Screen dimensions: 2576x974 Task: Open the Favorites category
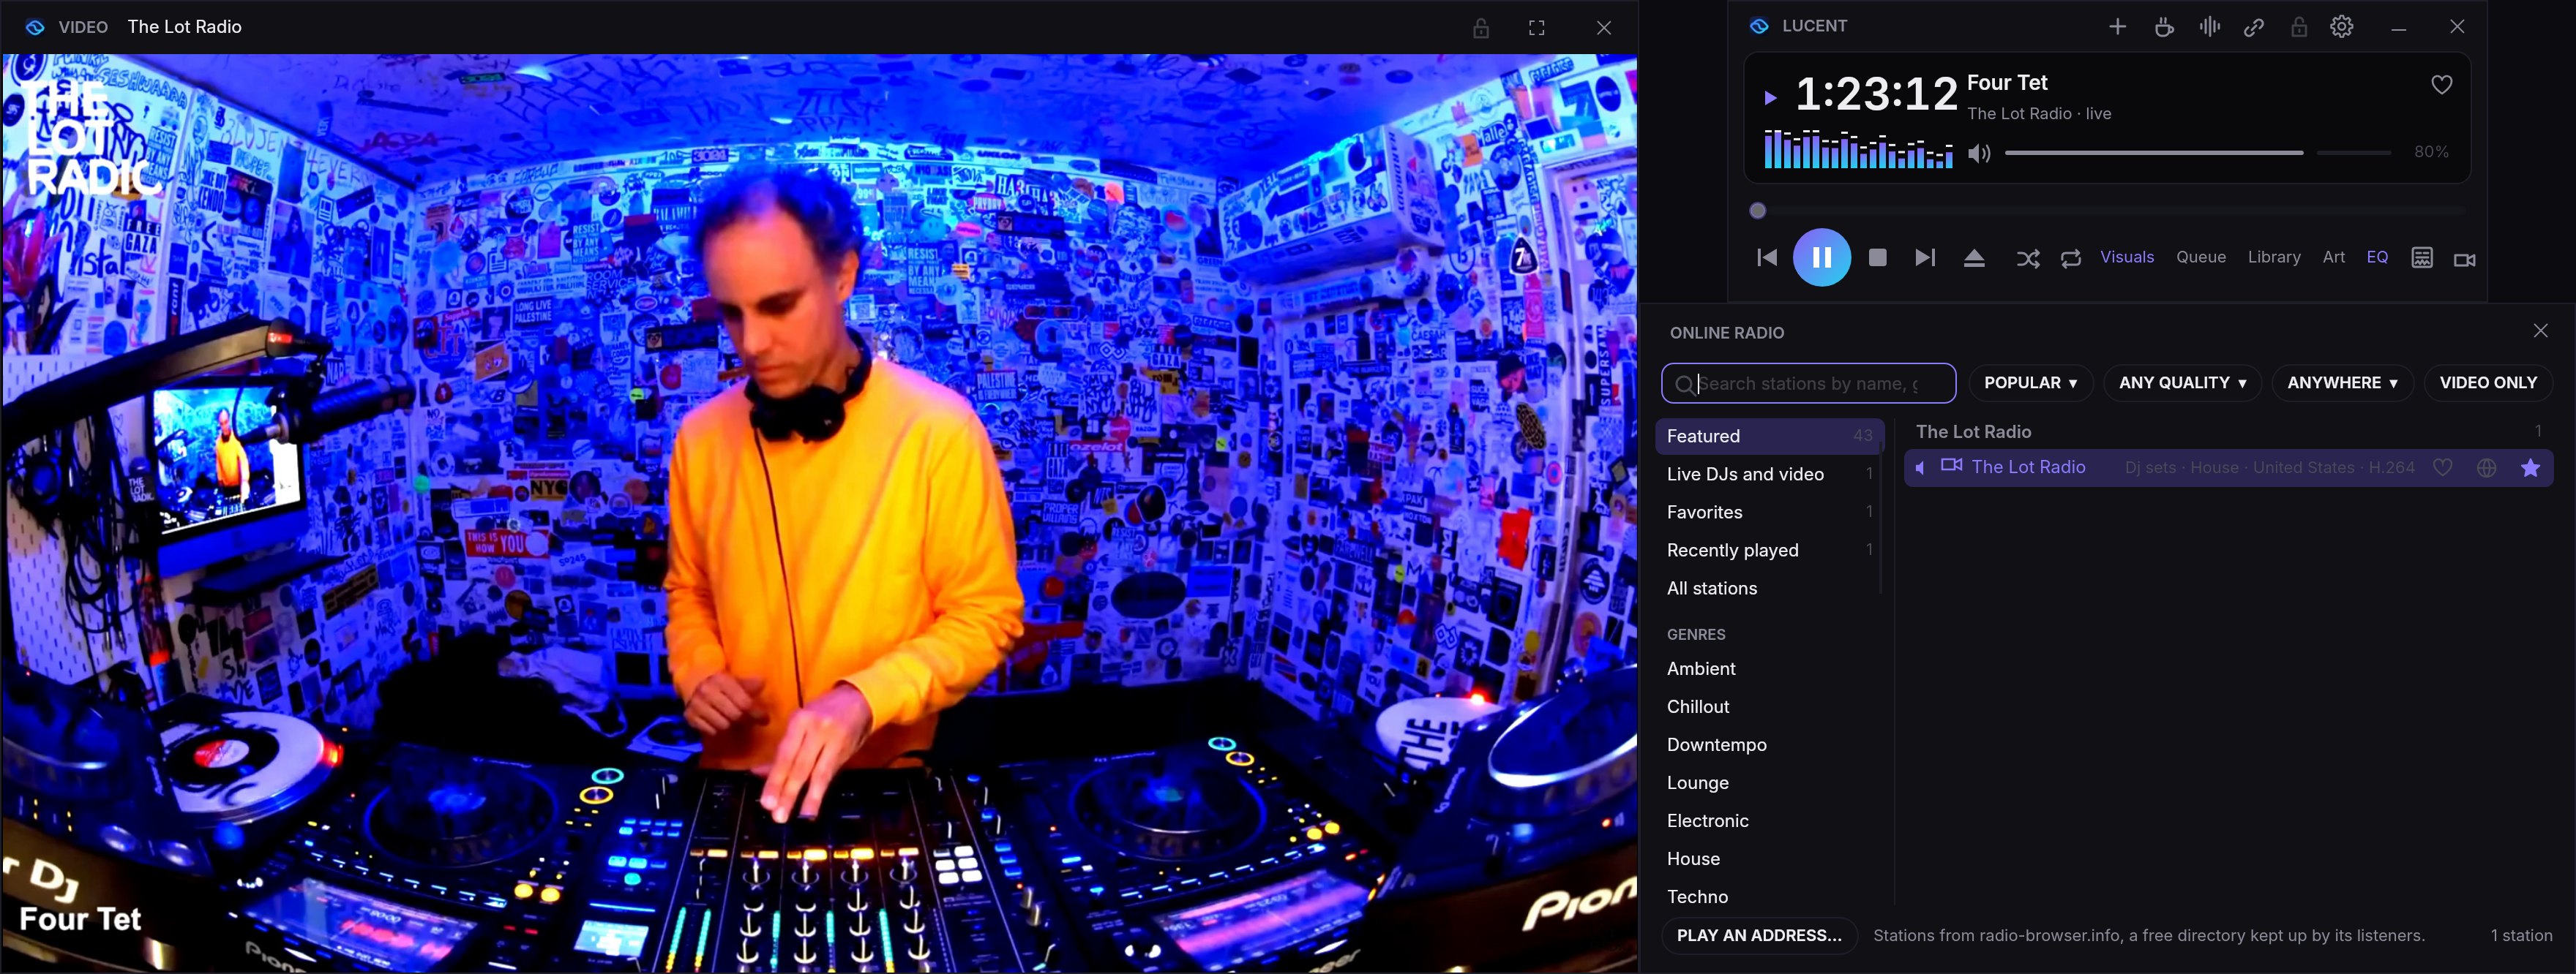pyautogui.click(x=1769, y=513)
